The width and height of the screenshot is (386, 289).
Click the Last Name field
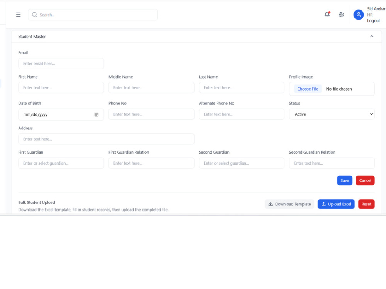click(242, 88)
